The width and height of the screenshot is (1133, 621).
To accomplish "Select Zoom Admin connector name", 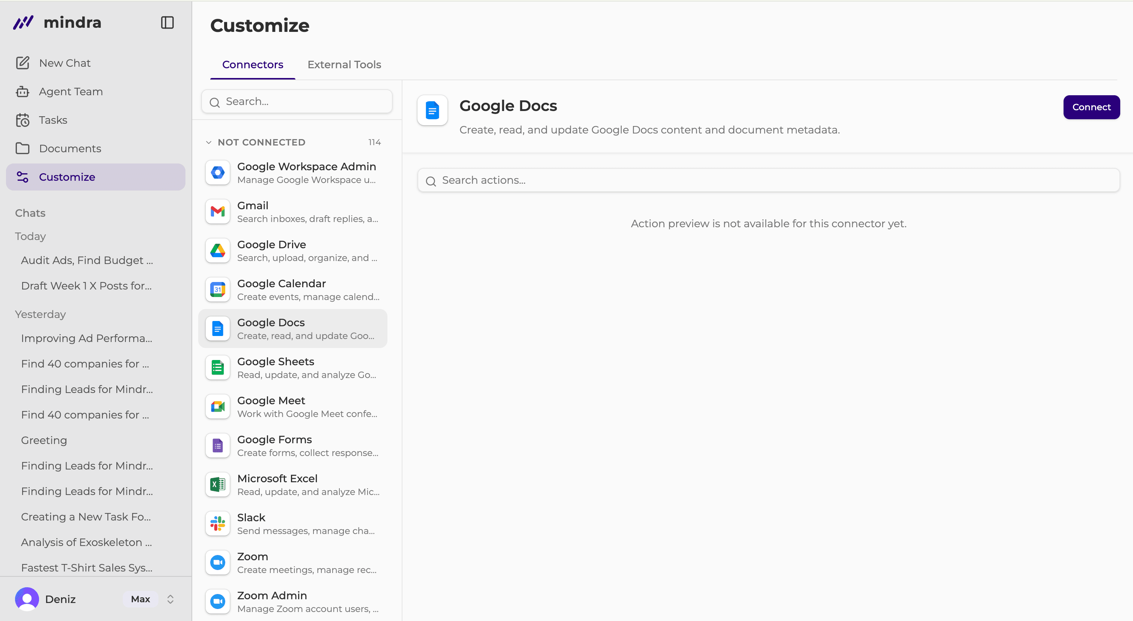I will [x=272, y=595].
